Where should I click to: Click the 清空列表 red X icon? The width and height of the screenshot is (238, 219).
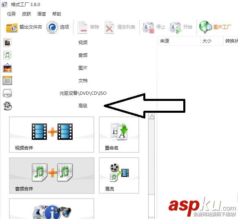[109, 27]
